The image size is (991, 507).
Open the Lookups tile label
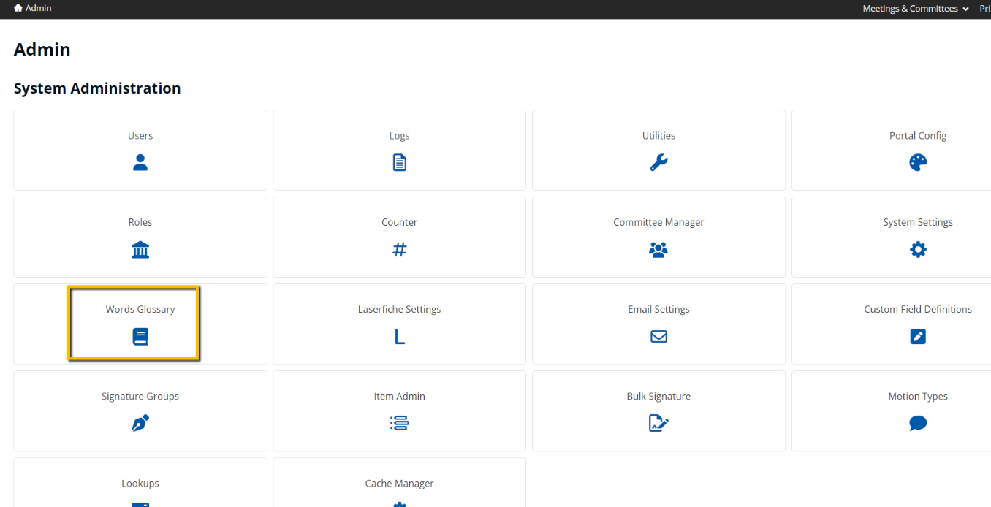click(140, 483)
